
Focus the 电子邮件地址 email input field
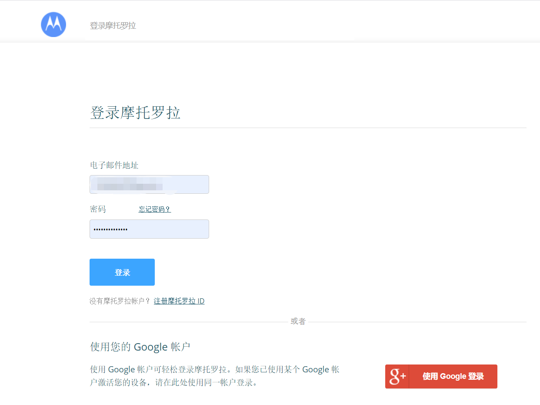149,184
